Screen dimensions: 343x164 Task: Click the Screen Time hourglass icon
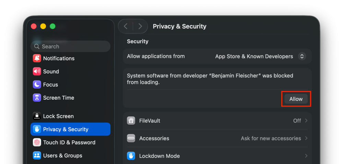coord(37,98)
